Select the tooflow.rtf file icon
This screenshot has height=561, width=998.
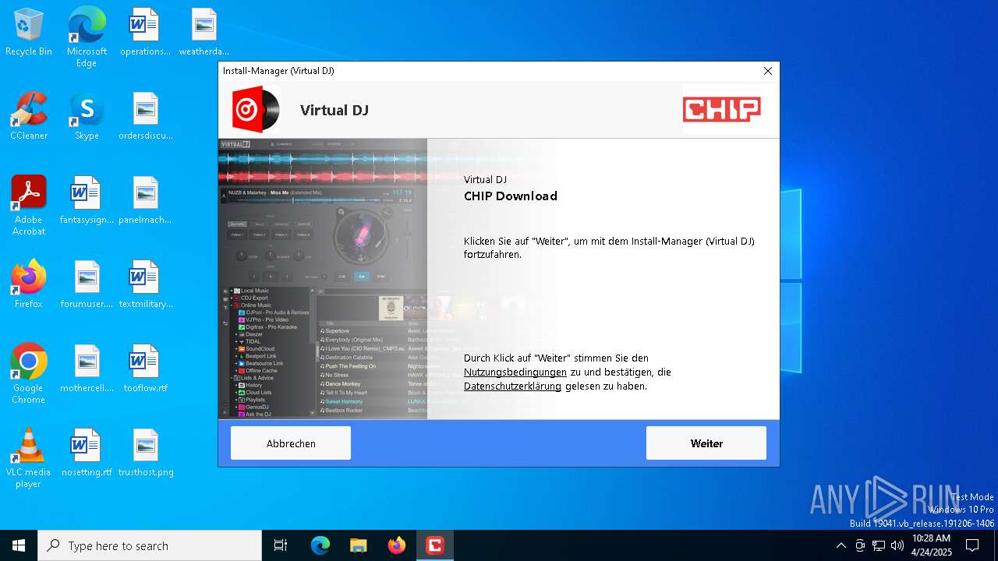pos(145,369)
